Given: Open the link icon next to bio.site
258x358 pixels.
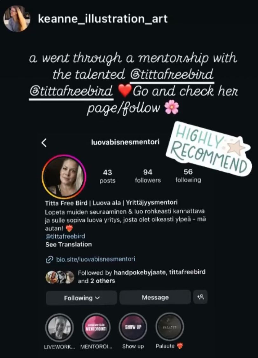Looking at the screenshot, I should click(49, 260).
